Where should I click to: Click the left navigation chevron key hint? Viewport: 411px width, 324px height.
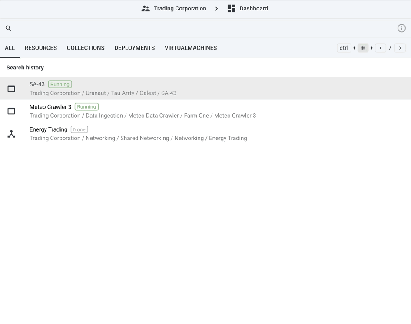click(x=381, y=48)
